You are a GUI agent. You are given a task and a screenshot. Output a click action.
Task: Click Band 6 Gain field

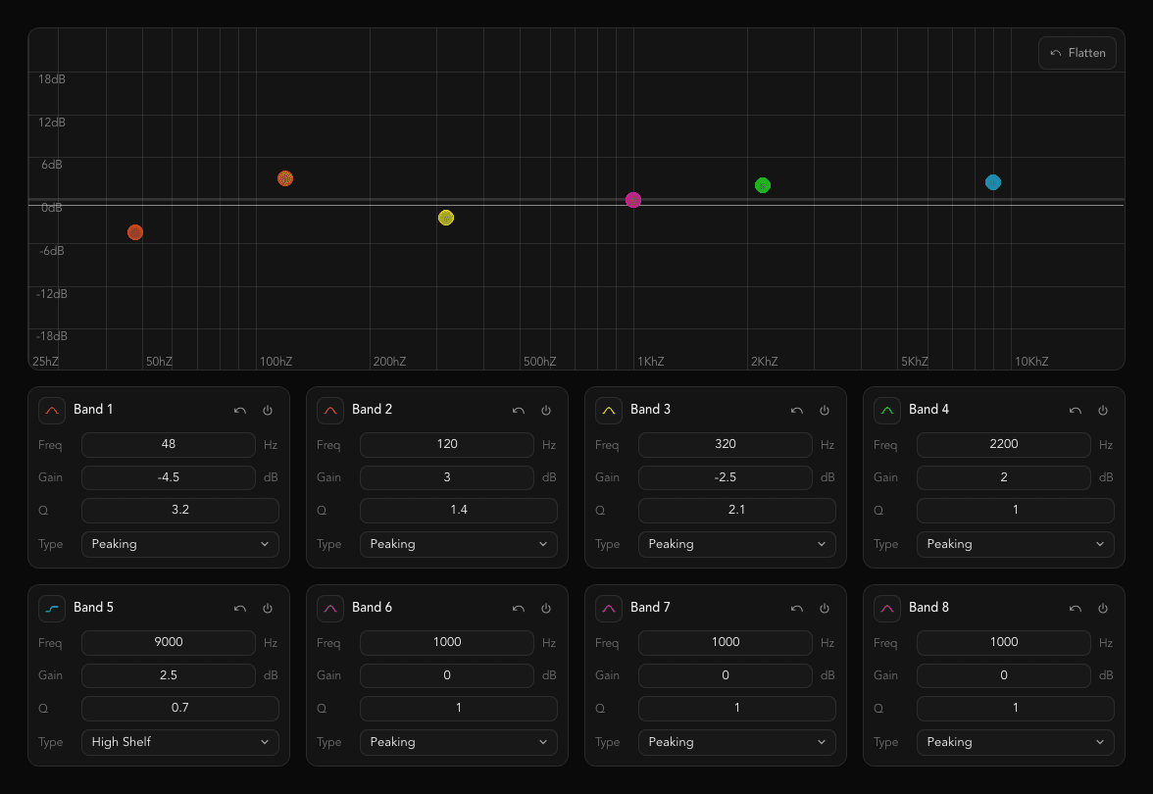point(447,674)
